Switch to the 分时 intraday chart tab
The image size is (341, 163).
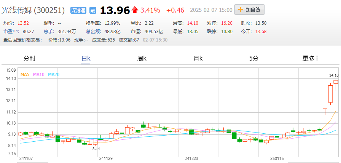[29, 58]
